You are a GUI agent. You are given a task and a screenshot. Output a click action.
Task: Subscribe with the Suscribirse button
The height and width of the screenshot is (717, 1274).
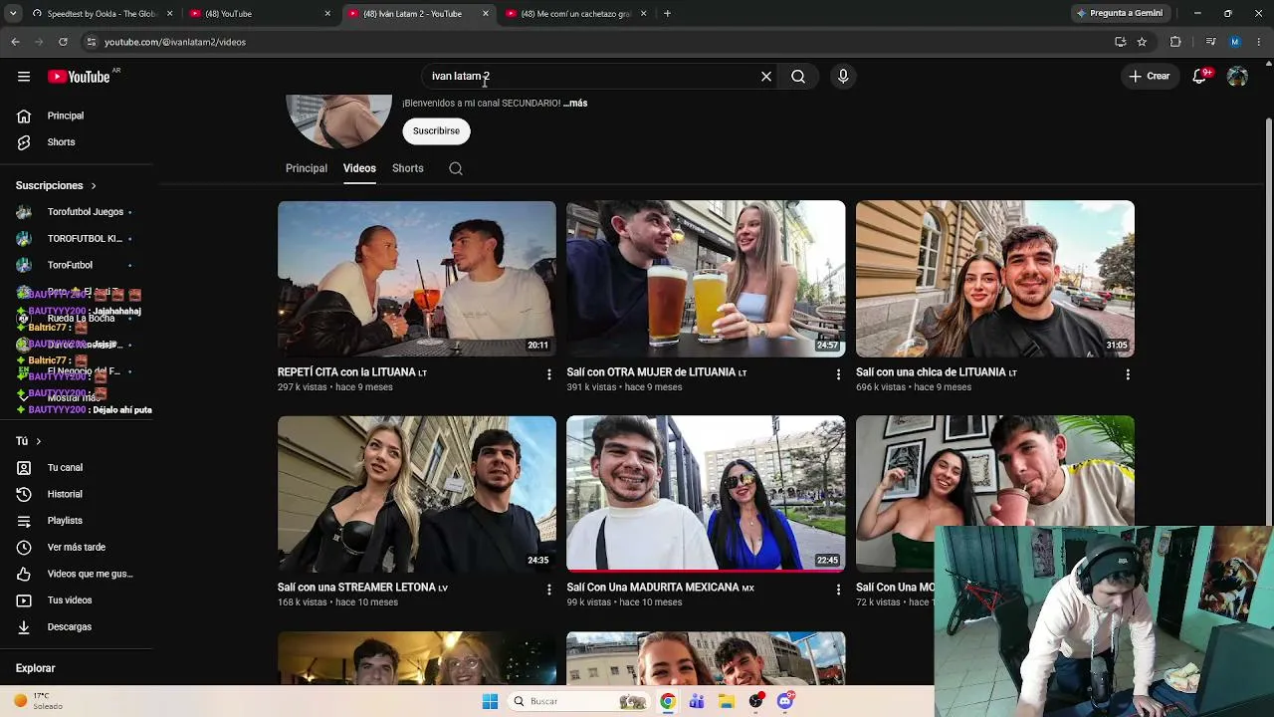pos(436,130)
